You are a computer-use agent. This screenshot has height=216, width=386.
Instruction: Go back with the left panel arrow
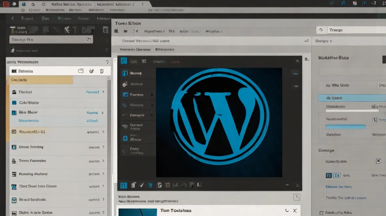[13, 18]
